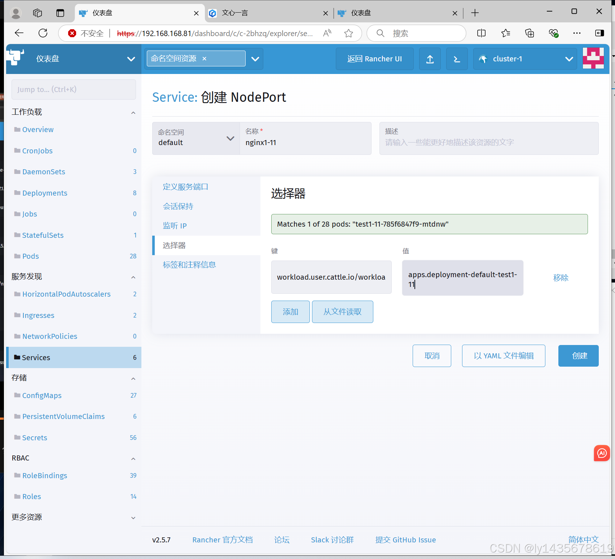Open the collections icon
Screen dimensions: 615x559
(530, 33)
